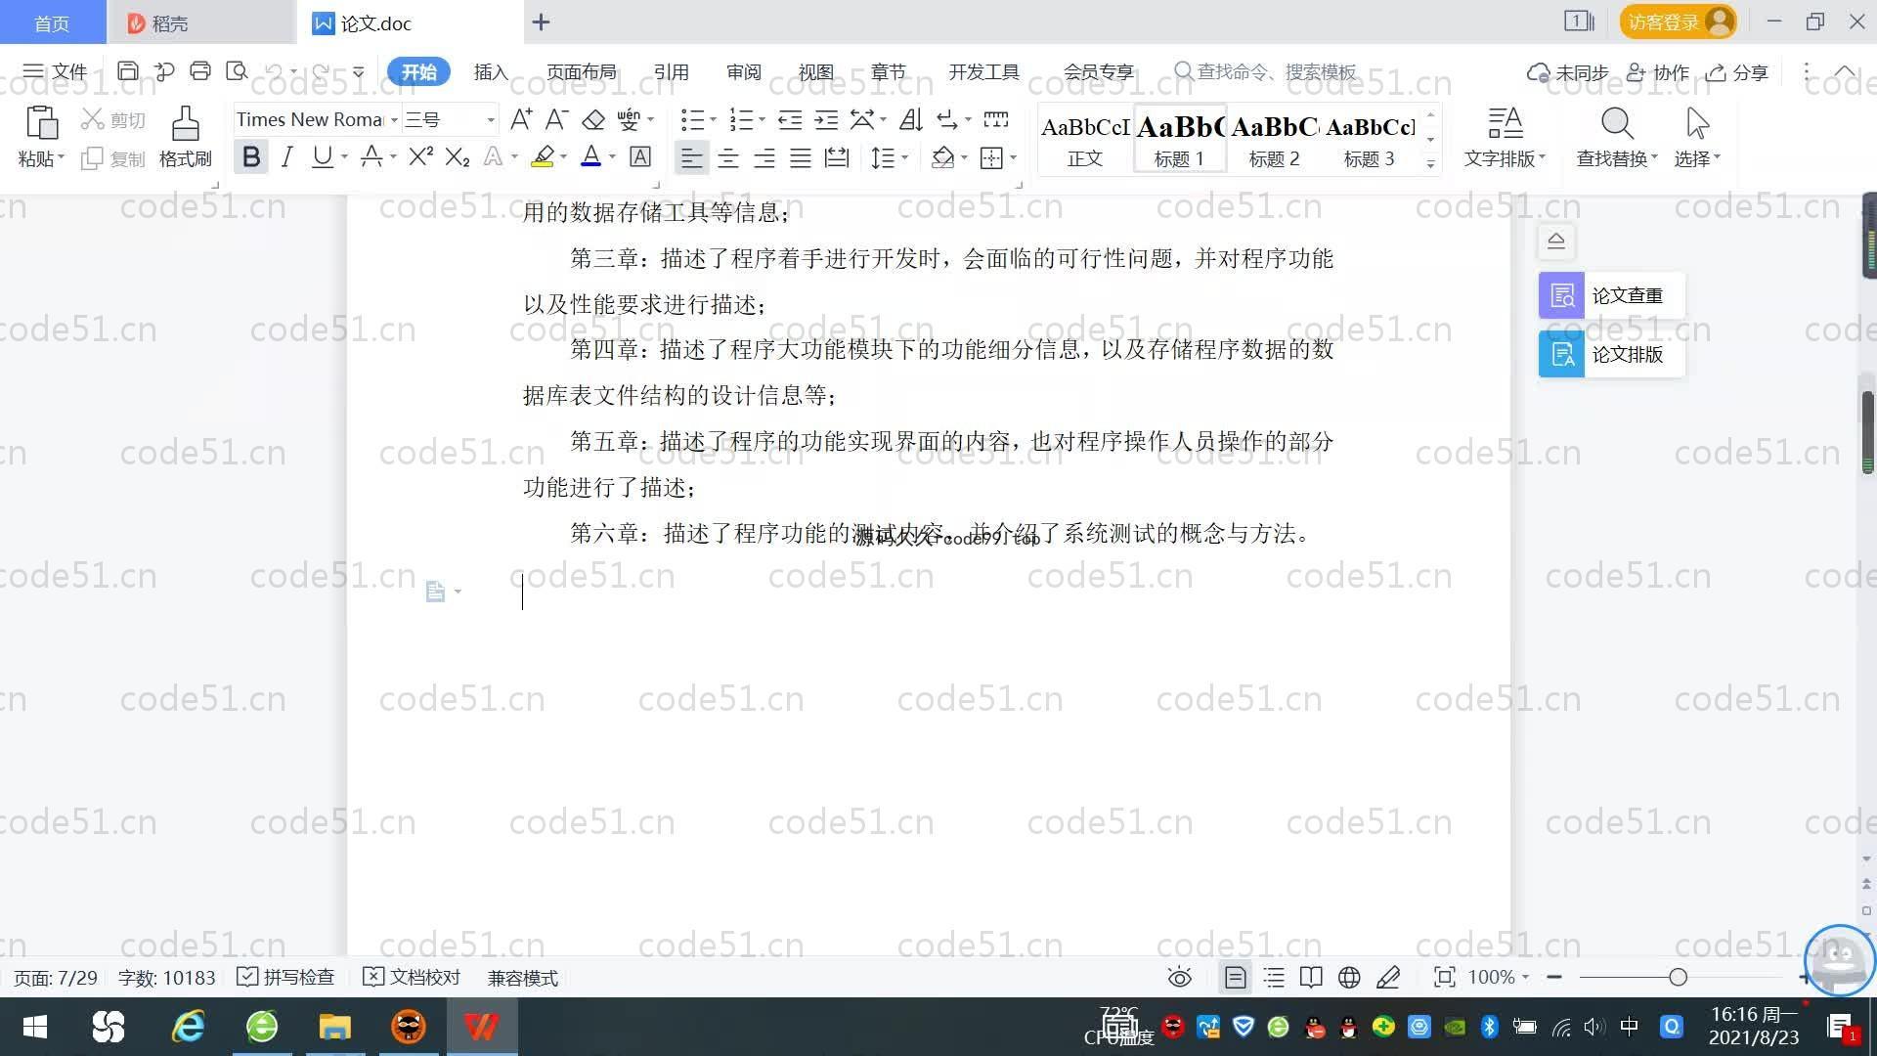This screenshot has height=1056, width=1877.
Task: Click the fullscreen fit icon
Action: [x=1444, y=977]
